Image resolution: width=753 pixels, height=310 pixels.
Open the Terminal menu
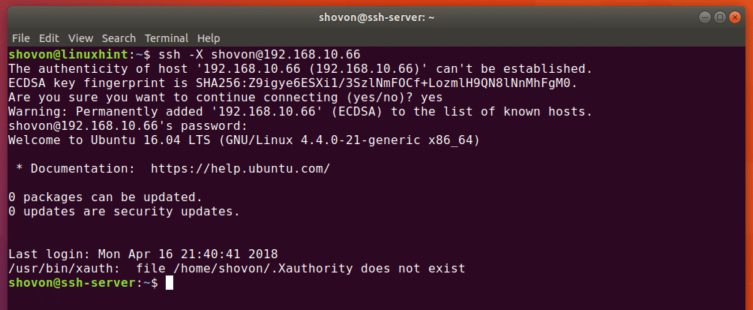[x=166, y=38]
